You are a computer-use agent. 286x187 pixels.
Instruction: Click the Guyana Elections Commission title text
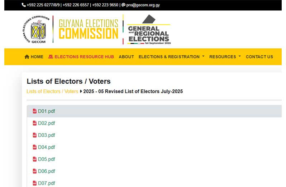89,29
